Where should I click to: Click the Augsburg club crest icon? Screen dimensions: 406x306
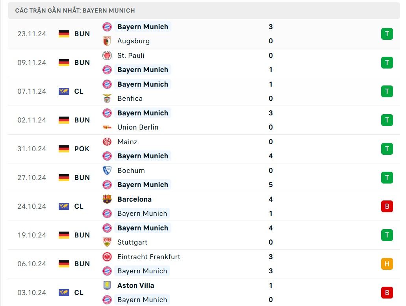107,41
